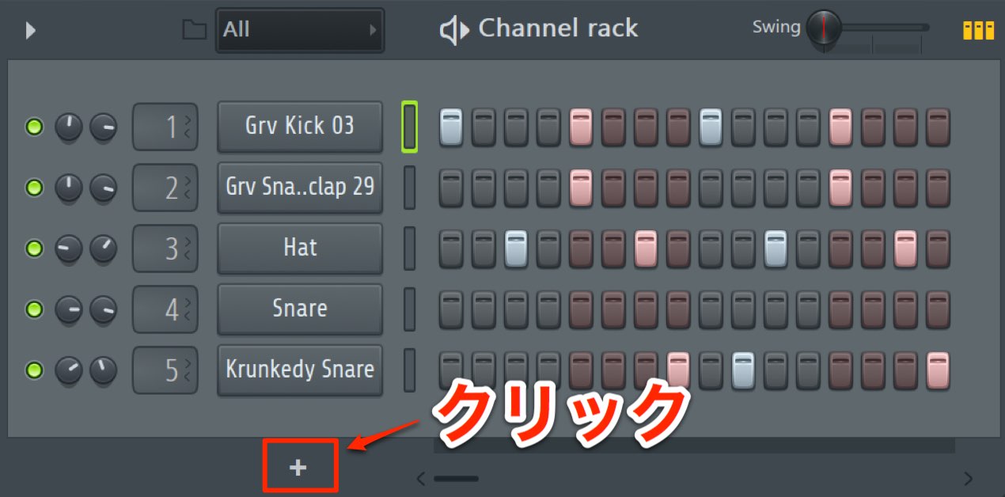Click mixer track number 2 selector

click(165, 188)
